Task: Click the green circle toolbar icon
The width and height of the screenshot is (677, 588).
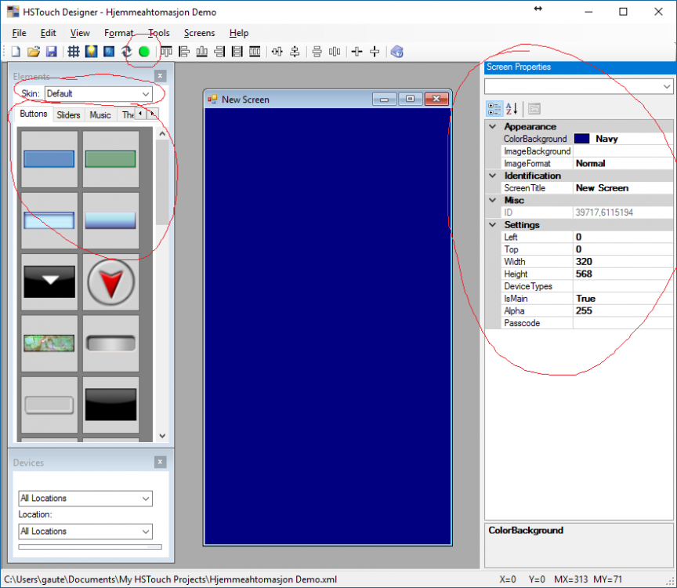Action: pos(144,52)
